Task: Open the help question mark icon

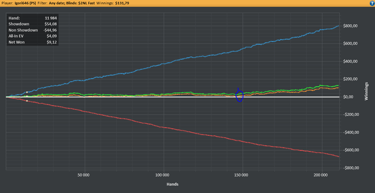Action: [372, 3]
